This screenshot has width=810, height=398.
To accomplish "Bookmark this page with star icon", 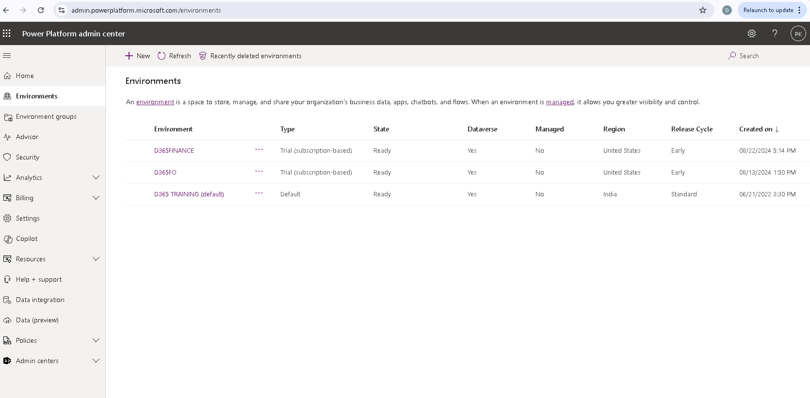I will tap(703, 10).
